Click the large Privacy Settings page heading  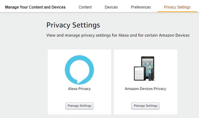[73, 25]
